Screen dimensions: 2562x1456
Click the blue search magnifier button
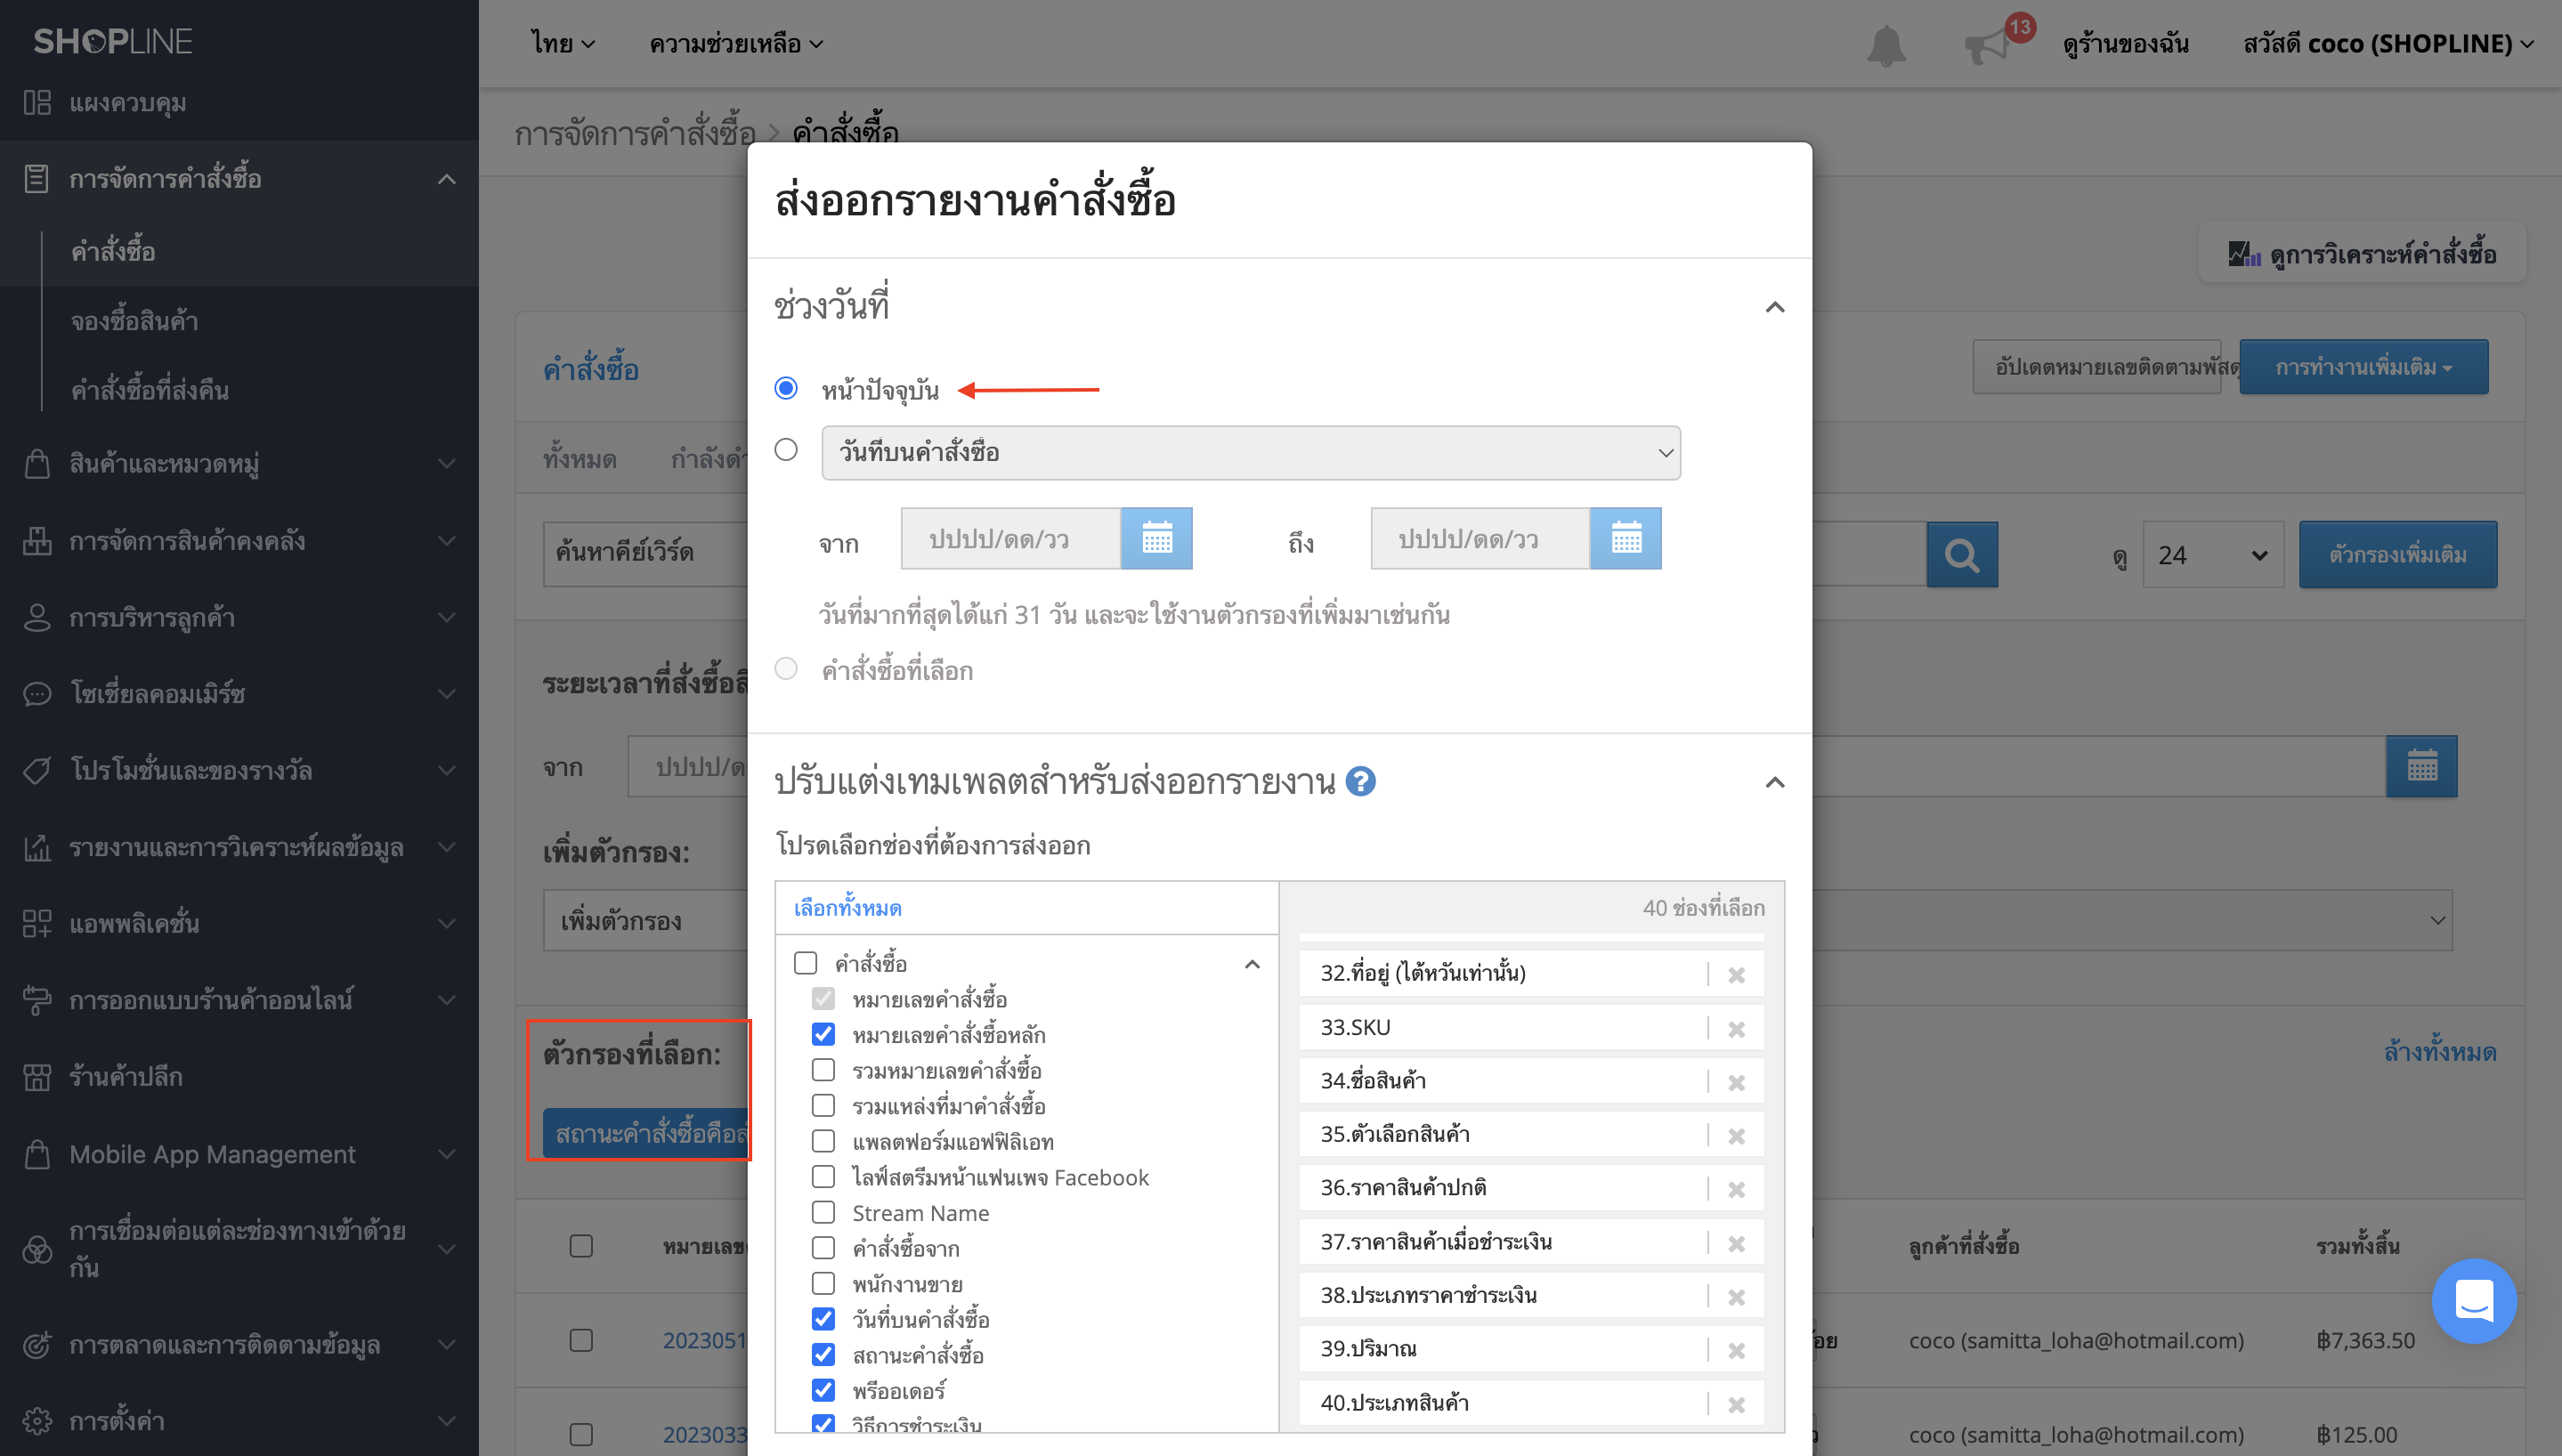click(x=1961, y=554)
